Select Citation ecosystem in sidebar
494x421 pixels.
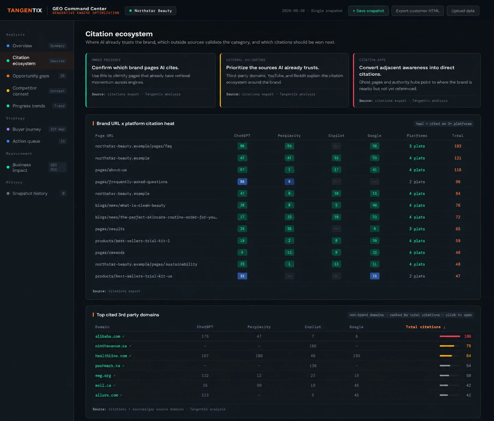tap(37, 61)
